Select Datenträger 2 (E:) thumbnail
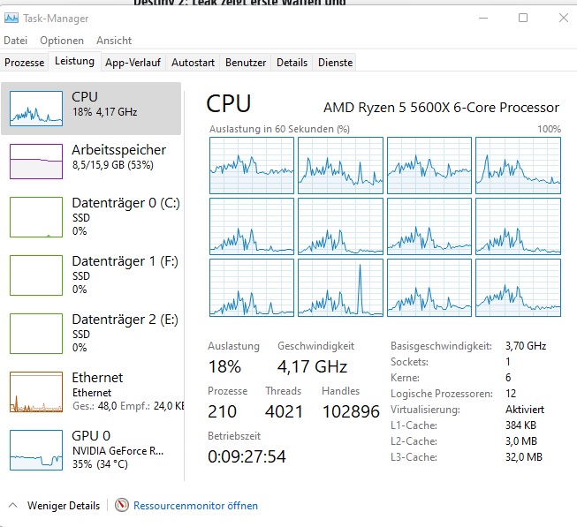This screenshot has width=577, height=527. pos(36,334)
